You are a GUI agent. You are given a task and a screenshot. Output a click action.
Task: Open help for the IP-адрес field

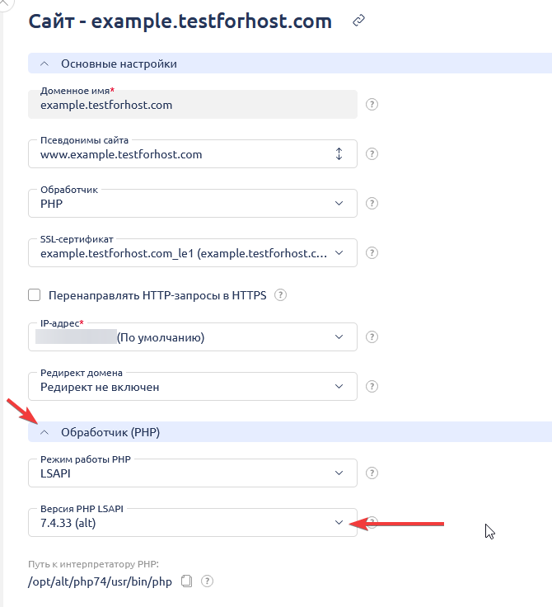(372, 337)
